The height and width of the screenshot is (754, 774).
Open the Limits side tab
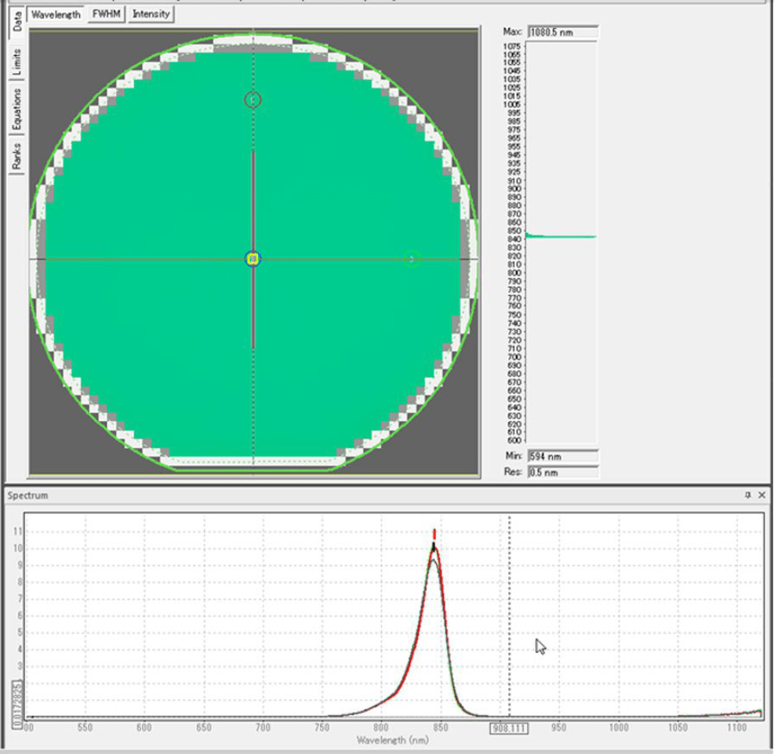point(16,62)
